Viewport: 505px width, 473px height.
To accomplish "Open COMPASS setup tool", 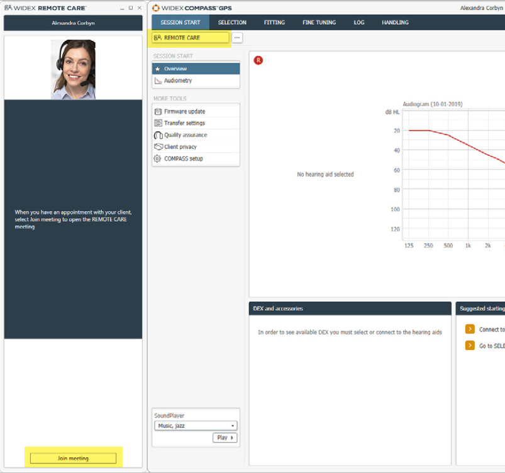I will click(196, 159).
